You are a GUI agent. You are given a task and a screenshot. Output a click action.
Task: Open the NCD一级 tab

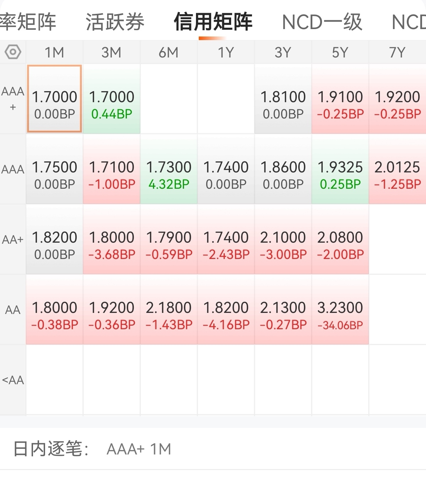pyautogui.click(x=322, y=22)
